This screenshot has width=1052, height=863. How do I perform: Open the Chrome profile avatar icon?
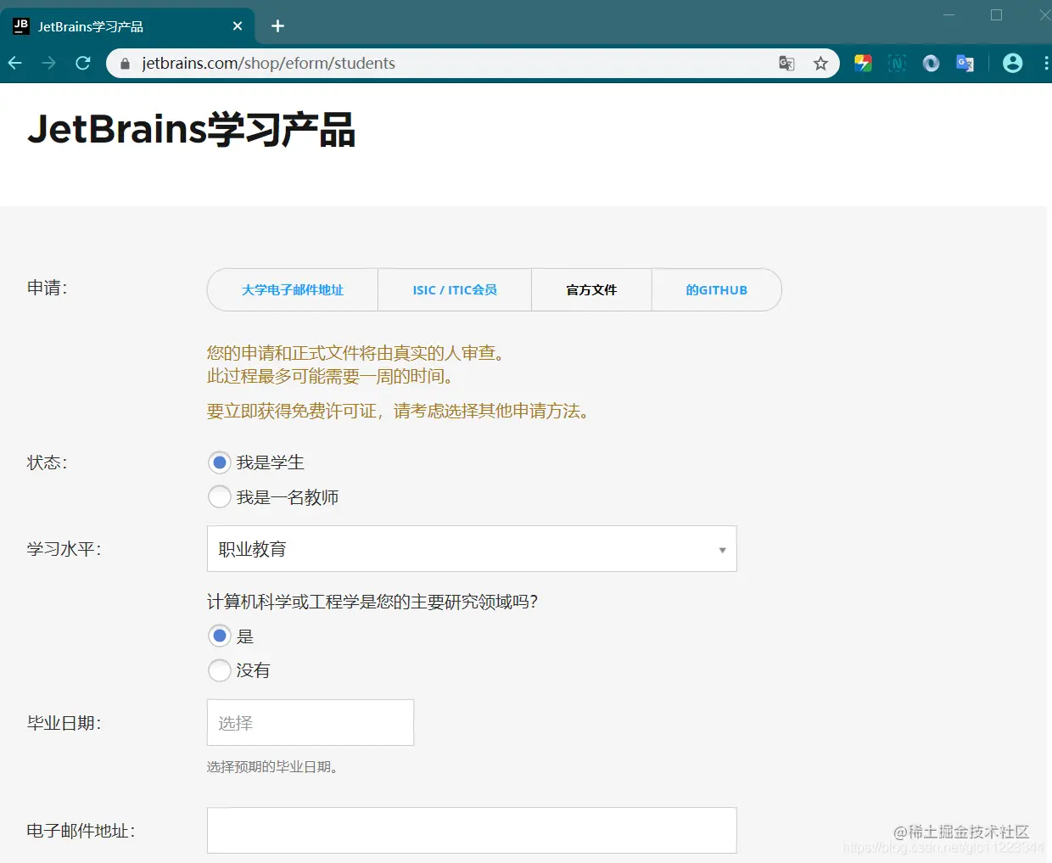pyautogui.click(x=1012, y=63)
